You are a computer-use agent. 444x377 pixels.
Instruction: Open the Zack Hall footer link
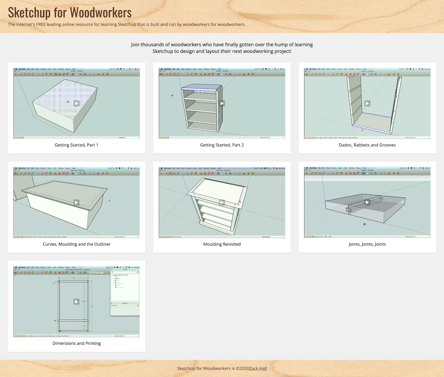[258, 368]
